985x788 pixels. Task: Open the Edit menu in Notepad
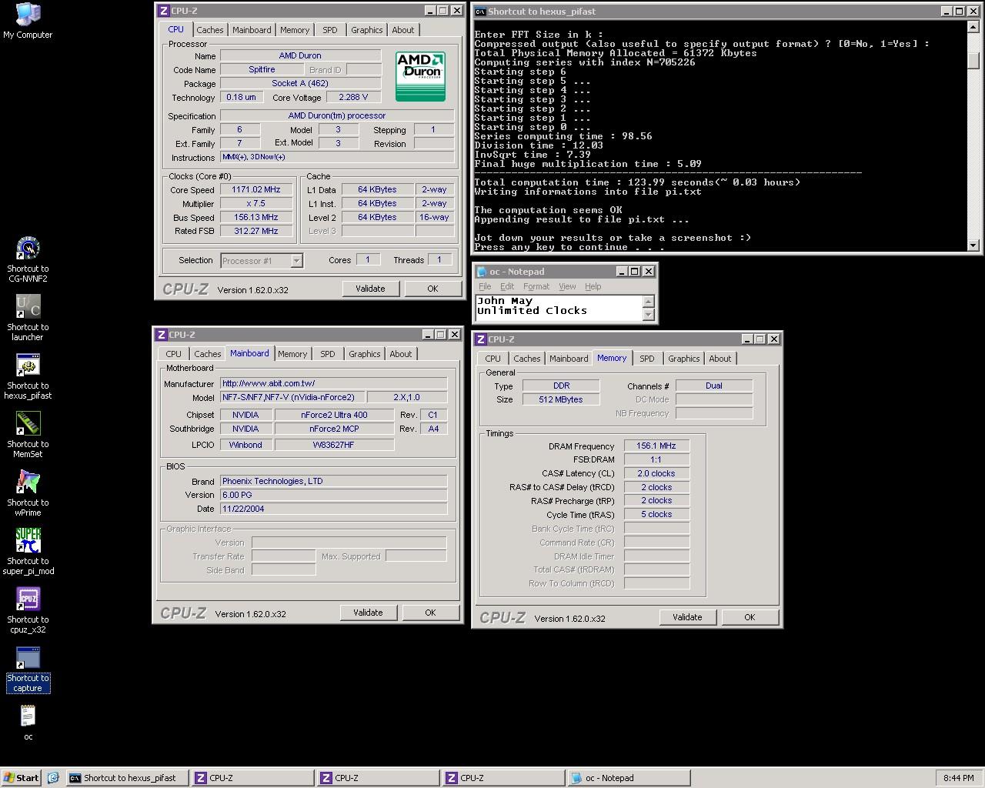click(x=507, y=286)
